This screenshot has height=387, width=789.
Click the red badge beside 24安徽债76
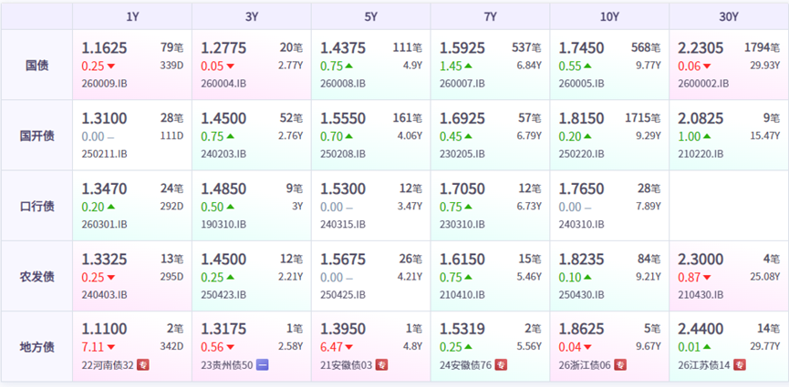pos(501,365)
